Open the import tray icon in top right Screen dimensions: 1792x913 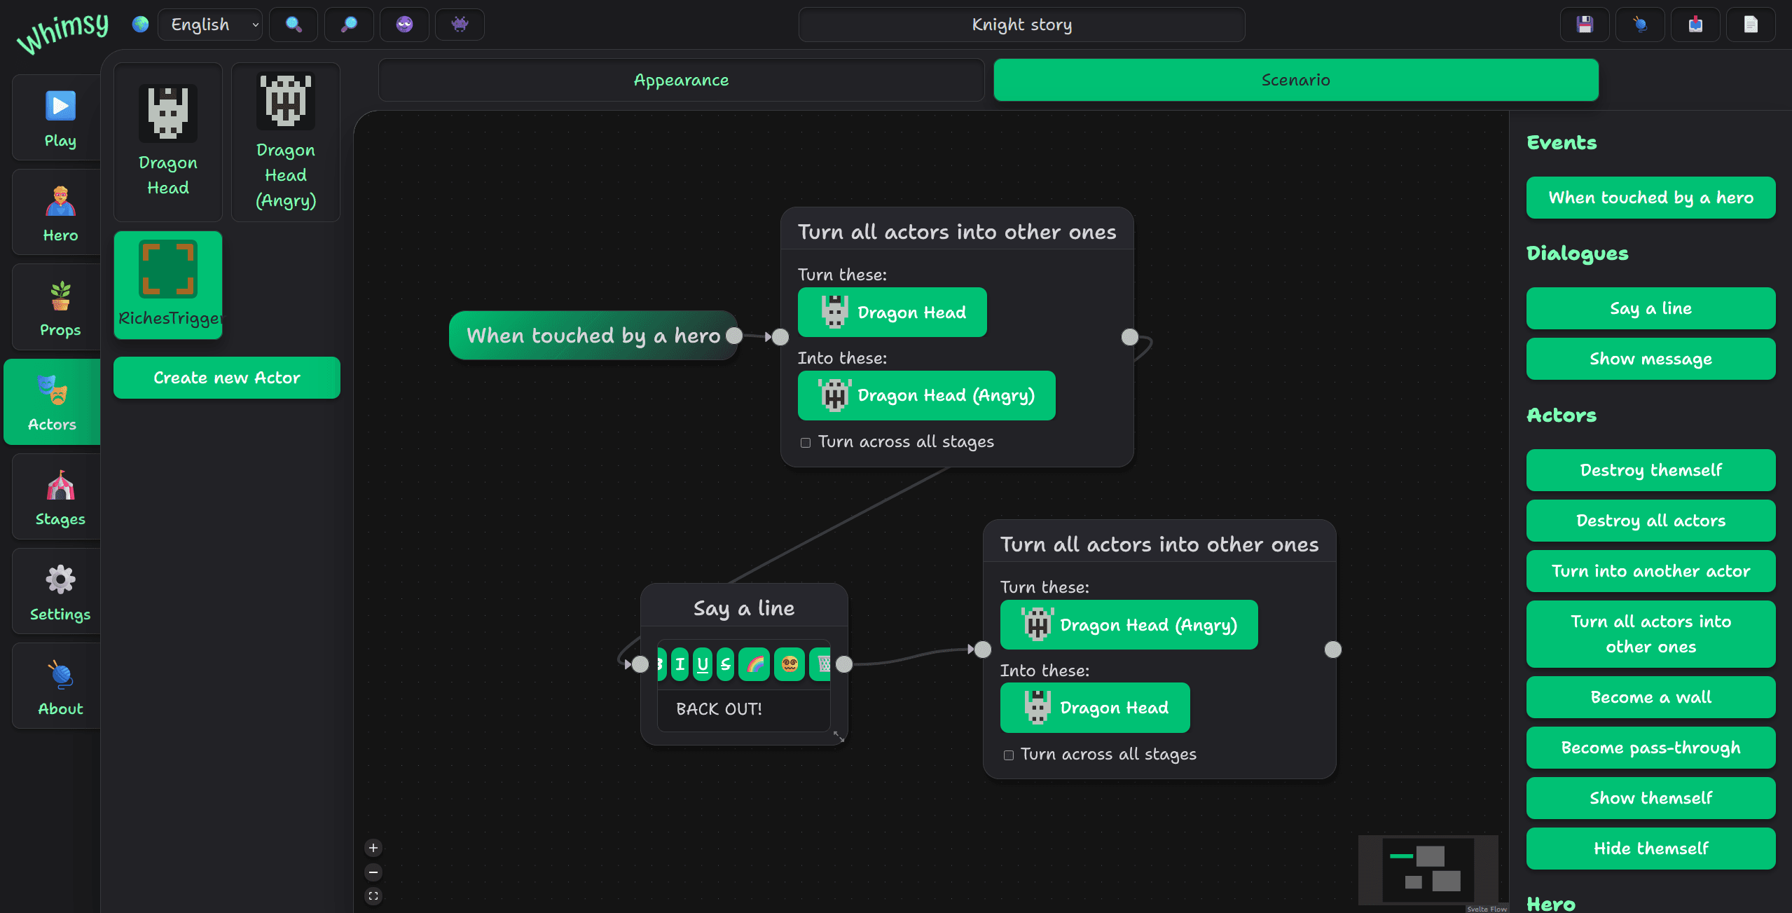point(1695,24)
